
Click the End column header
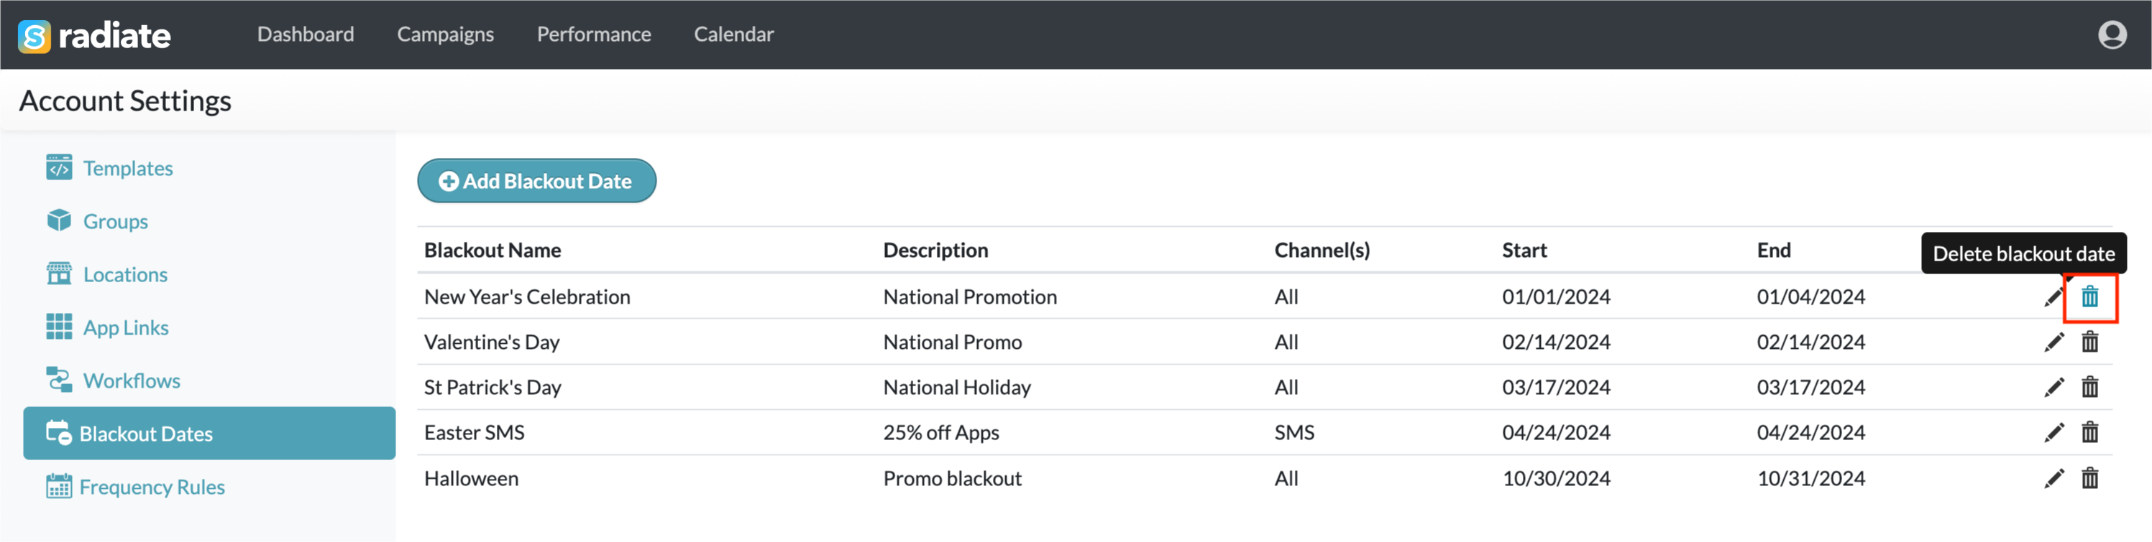click(1773, 250)
